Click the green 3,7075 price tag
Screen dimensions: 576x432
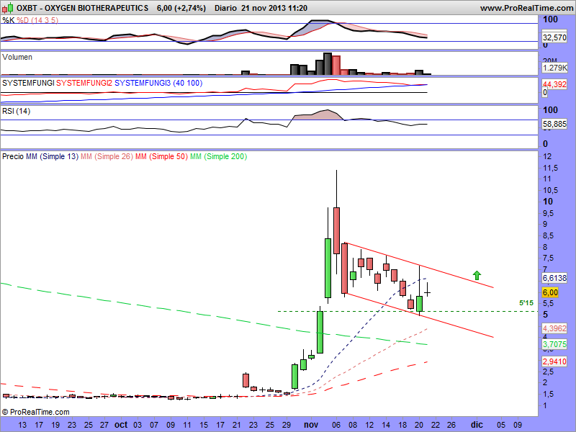coord(554,344)
